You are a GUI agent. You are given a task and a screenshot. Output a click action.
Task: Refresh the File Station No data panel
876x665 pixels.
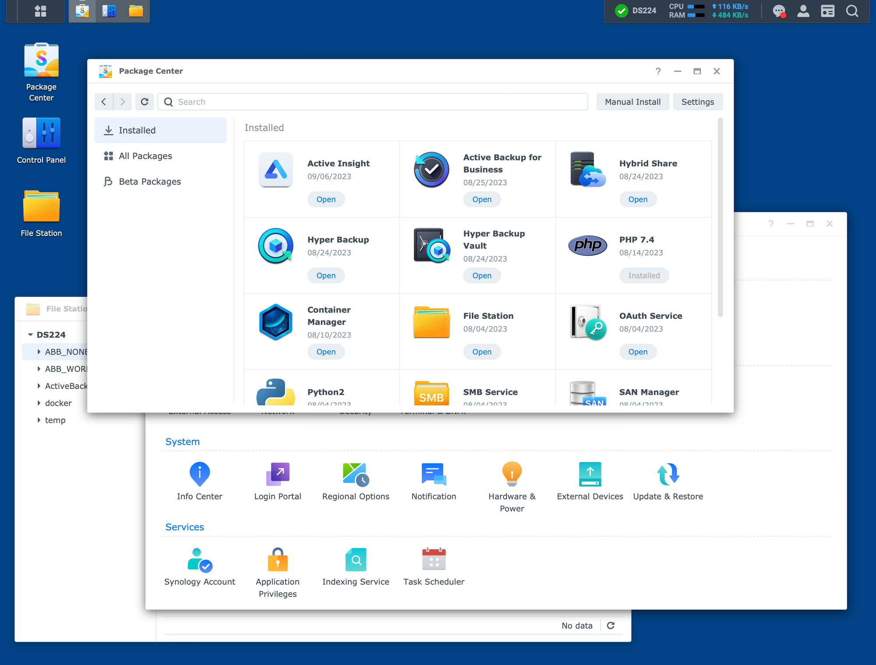[611, 625]
